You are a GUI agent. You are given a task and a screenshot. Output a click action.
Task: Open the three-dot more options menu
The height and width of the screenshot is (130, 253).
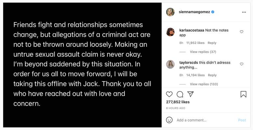tap(244, 12)
